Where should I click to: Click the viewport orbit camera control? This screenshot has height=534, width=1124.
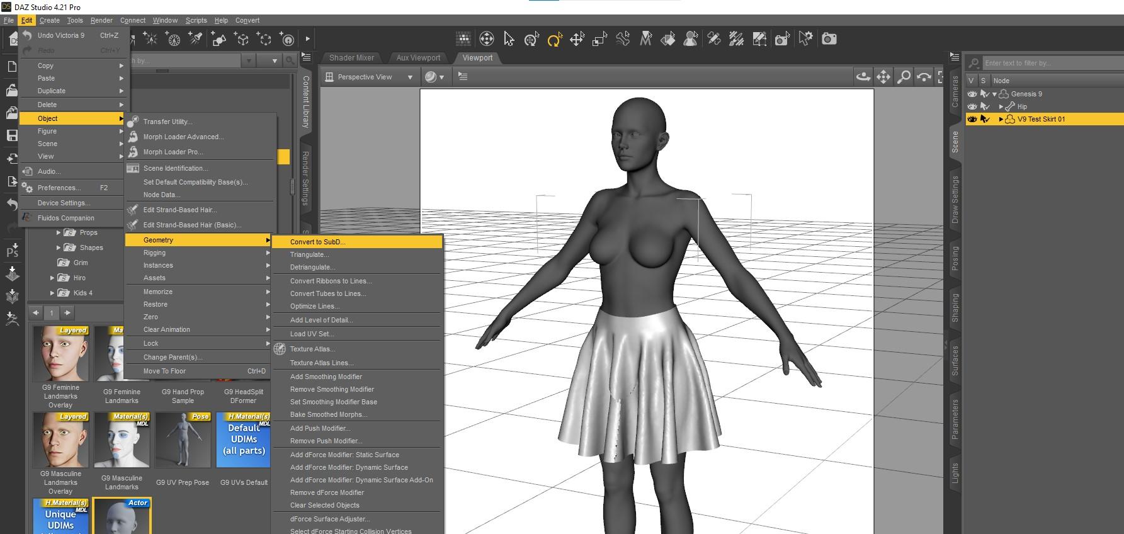[863, 77]
